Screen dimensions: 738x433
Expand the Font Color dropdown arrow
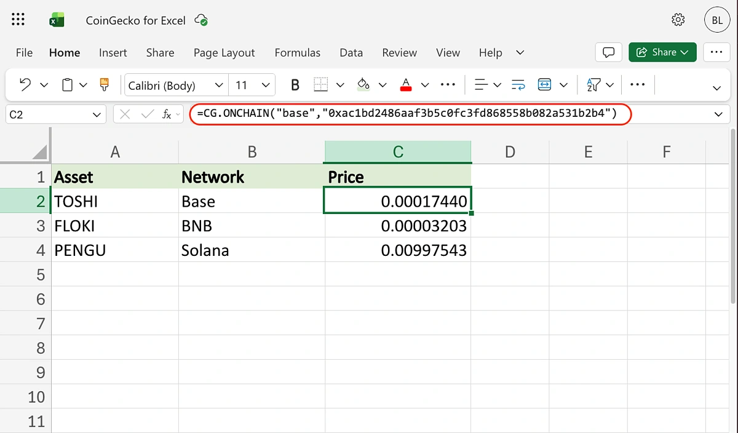point(425,85)
